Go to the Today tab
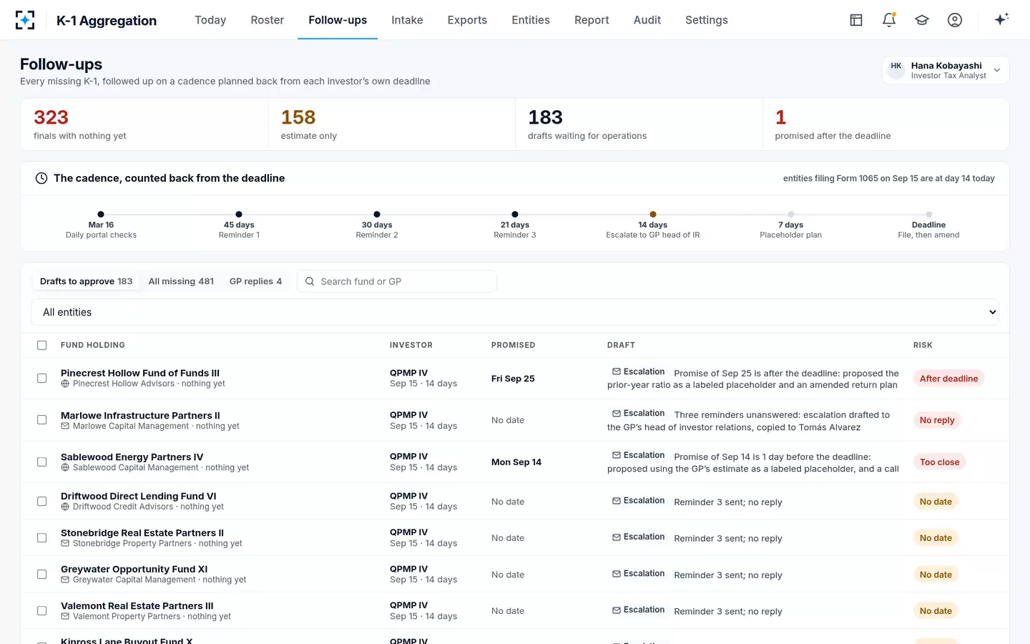Viewport: 1030px width, 644px height. click(210, 20)
